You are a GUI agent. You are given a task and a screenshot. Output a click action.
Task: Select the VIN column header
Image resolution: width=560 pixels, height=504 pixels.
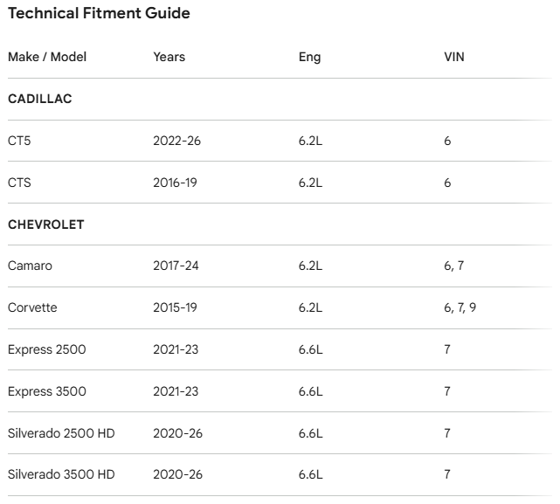pyautogui.click(x=454, y=57)
